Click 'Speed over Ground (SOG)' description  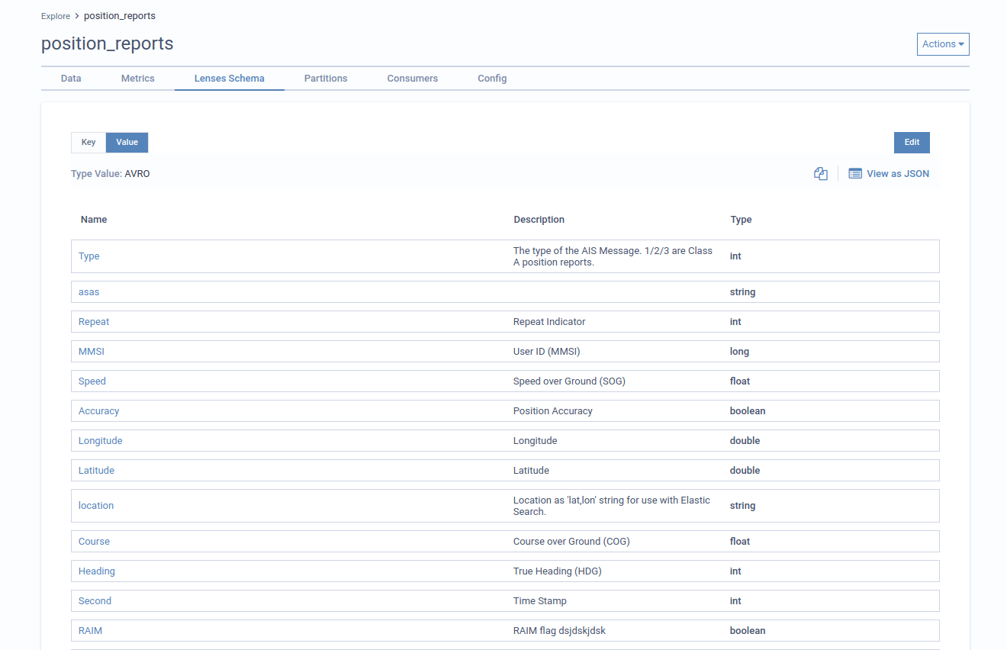click(569, 381)
